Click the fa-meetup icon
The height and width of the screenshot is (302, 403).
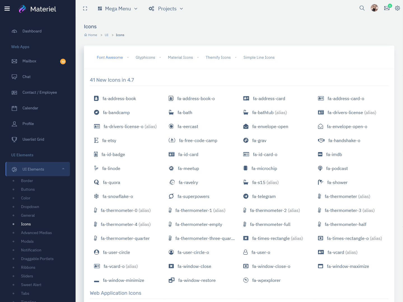tap(171, 168)
